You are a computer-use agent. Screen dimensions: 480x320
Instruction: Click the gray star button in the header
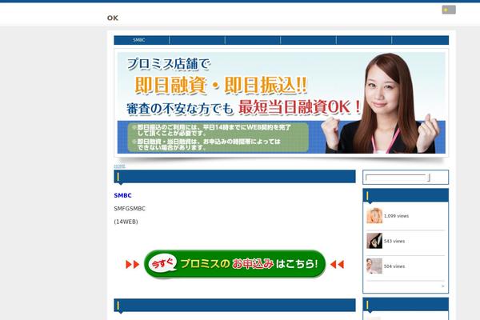pyautogui.click(x=449, y=10)
